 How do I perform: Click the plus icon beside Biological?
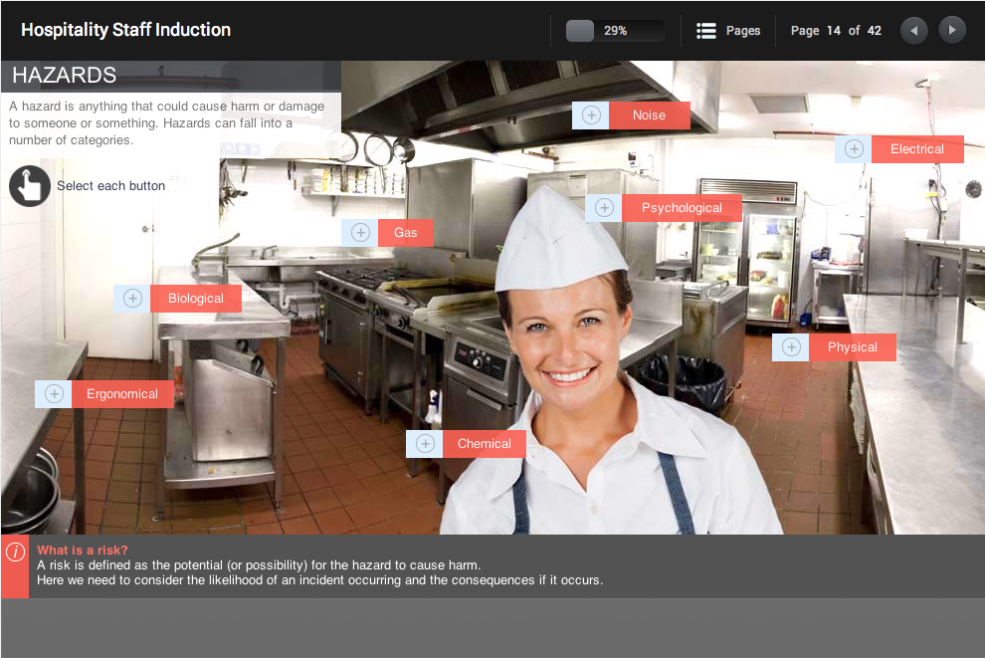(132, 298)
